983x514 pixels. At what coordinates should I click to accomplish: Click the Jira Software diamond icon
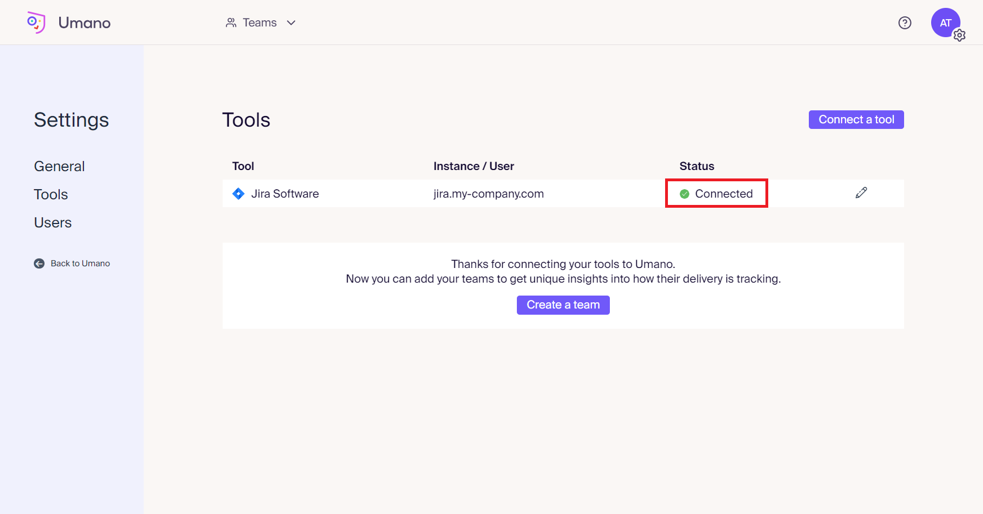pos(238,194)
